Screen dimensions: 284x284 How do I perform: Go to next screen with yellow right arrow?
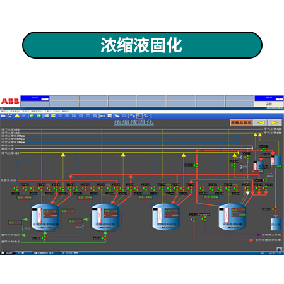[x=275, y=122]
